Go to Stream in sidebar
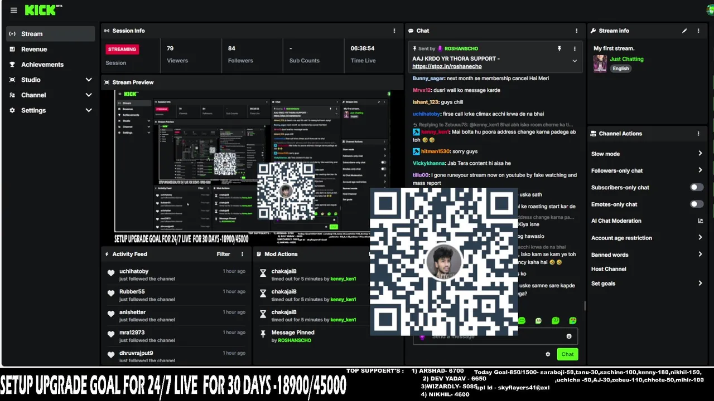This screenshot has width=714, height=401. 50,34
